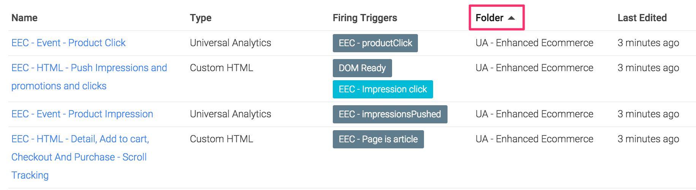Click UA - Enhanced Ecommerce folder in first row
This screenshot has width=696, height=190.
click(534, 43)
